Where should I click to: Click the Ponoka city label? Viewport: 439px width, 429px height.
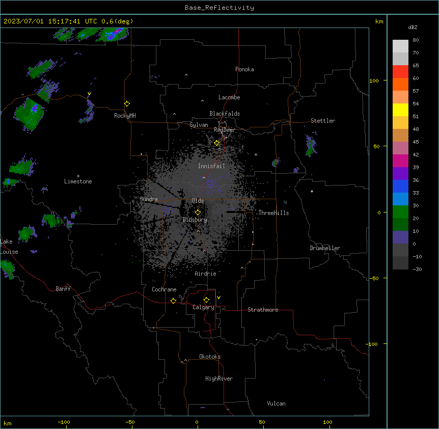(x=244, y=69)
